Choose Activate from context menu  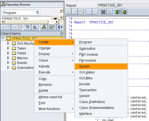(54, 66)
